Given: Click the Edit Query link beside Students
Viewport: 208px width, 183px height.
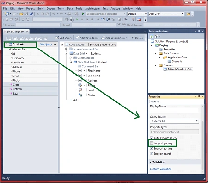Looking at the screenshot, I should 46,44.
